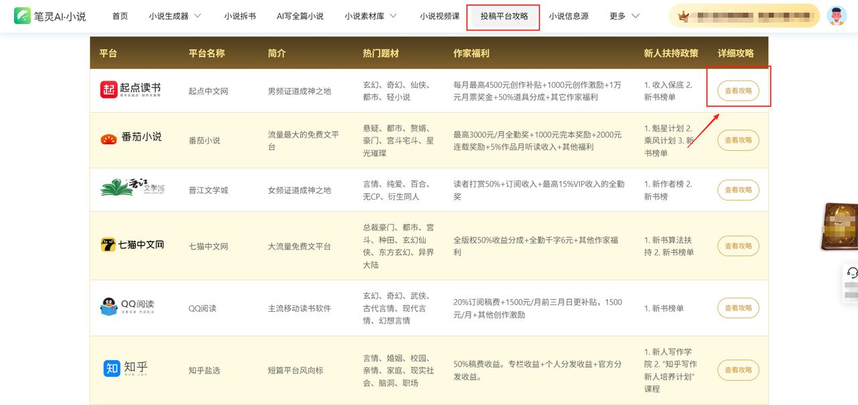Click 起点's 玄幻、奇幻、仙侠 genres cell

[x=398, y=91]
